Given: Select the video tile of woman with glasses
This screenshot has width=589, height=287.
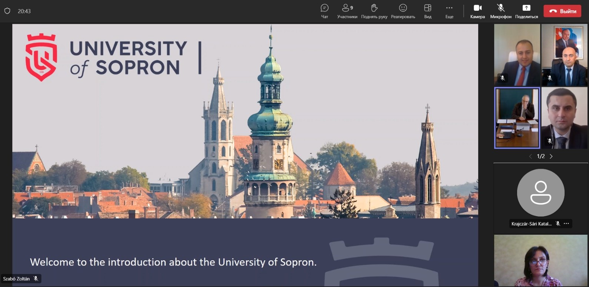Looking at the screenshot, I should coord(540,260).
